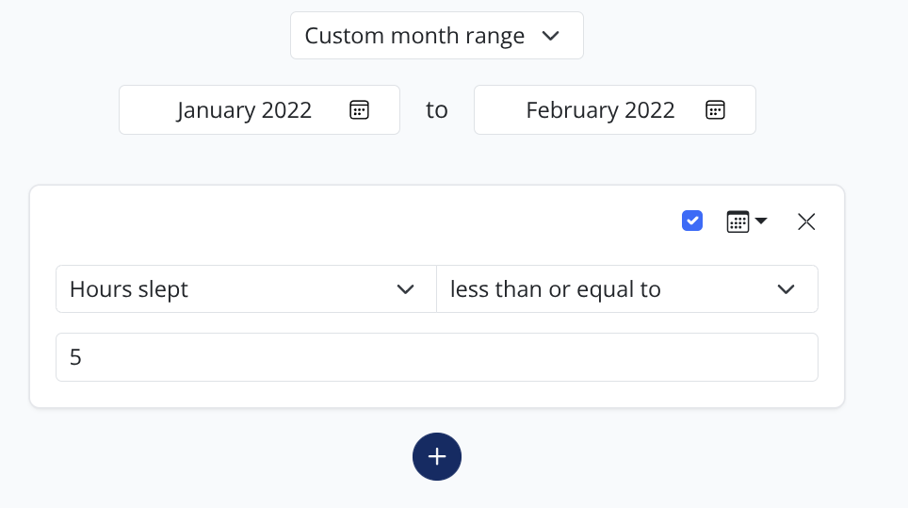Add a new filter with the plus button

point(436,457)
